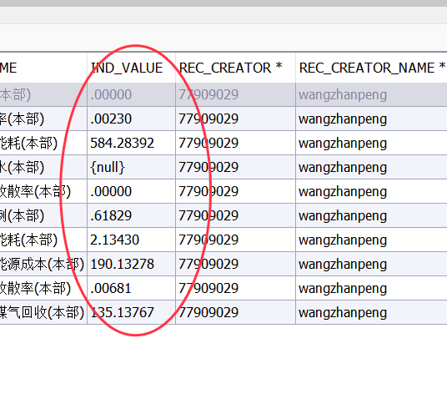The height and width of the screenshot is (399, 447).
Task: Select cell with value 135.13767
Action: coord(132,312)
